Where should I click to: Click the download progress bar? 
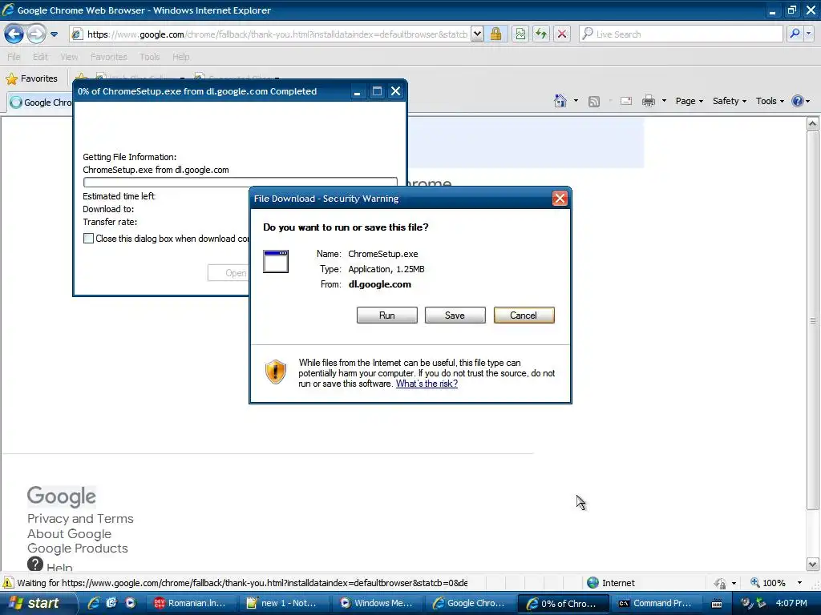point(241,182)
